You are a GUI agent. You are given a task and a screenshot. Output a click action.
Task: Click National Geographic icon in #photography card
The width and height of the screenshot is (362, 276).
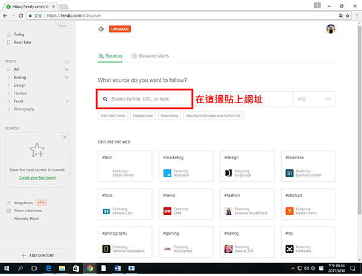[x=106, y=249]
